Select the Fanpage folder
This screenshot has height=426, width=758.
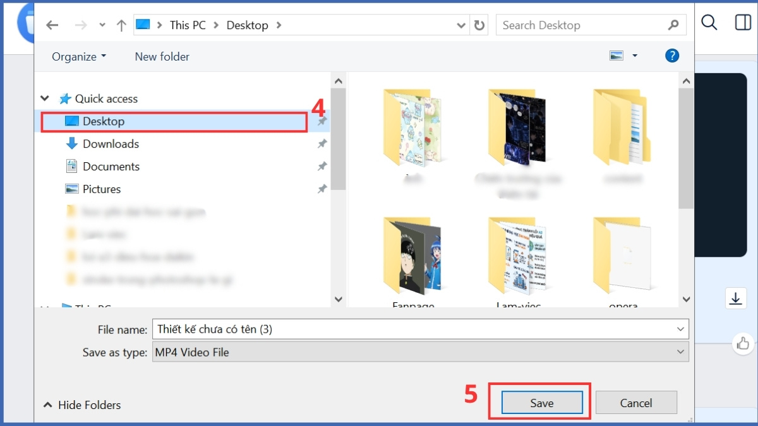[x=414, y=262]
